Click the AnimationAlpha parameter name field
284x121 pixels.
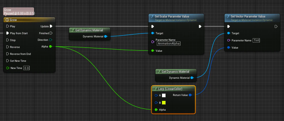[169, 44]
